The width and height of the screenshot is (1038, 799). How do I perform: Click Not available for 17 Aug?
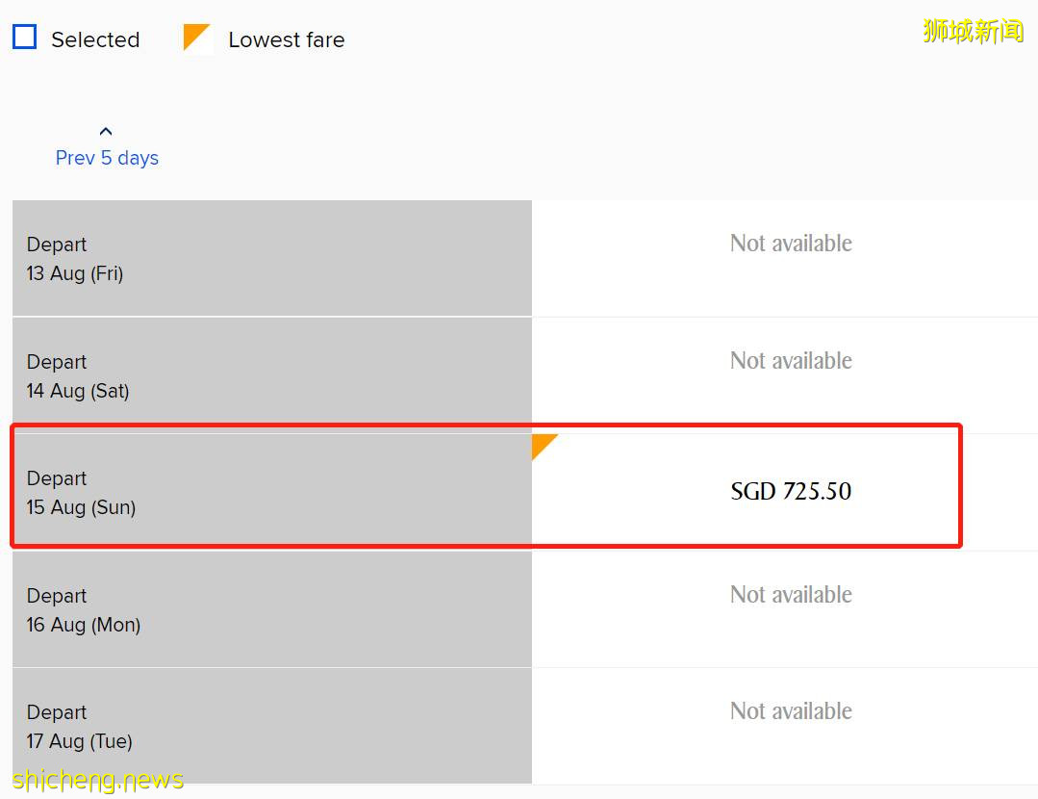pos(791,711)
